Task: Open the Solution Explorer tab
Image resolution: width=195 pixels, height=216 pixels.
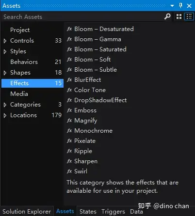Action: (x=27, y=211)
